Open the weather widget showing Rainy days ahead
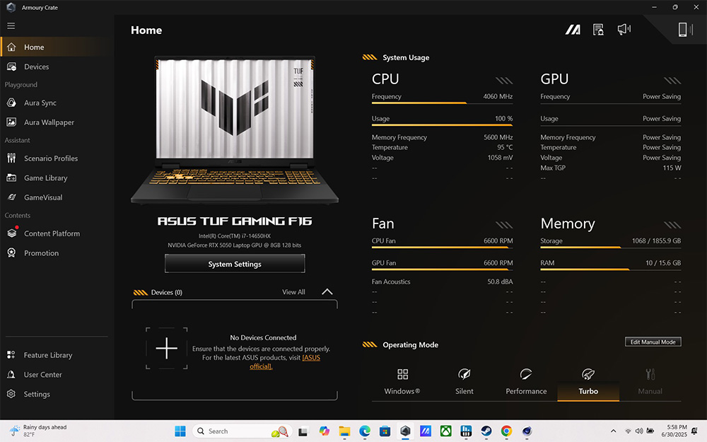Screen dimensions: 707x442 tap(38, 431)
